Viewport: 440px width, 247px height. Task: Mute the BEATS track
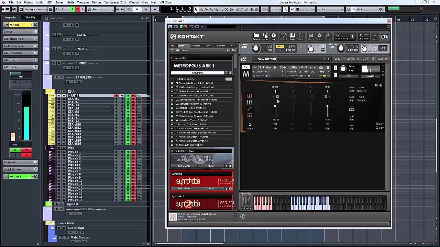pos(54,35)
